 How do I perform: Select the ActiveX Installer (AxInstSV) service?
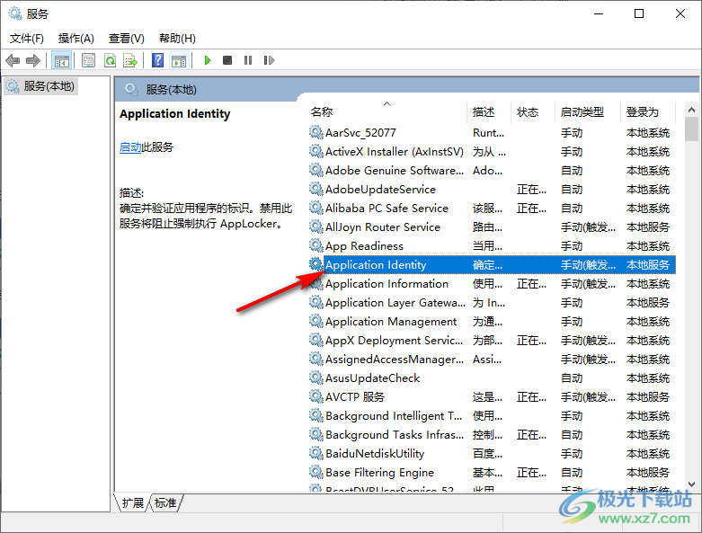(x=492, y=152)
